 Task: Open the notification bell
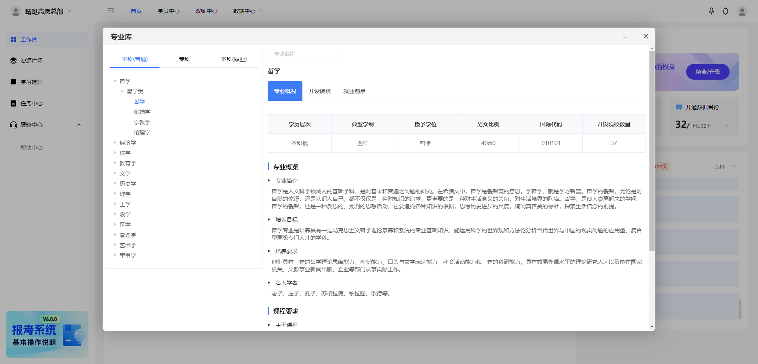726,11
